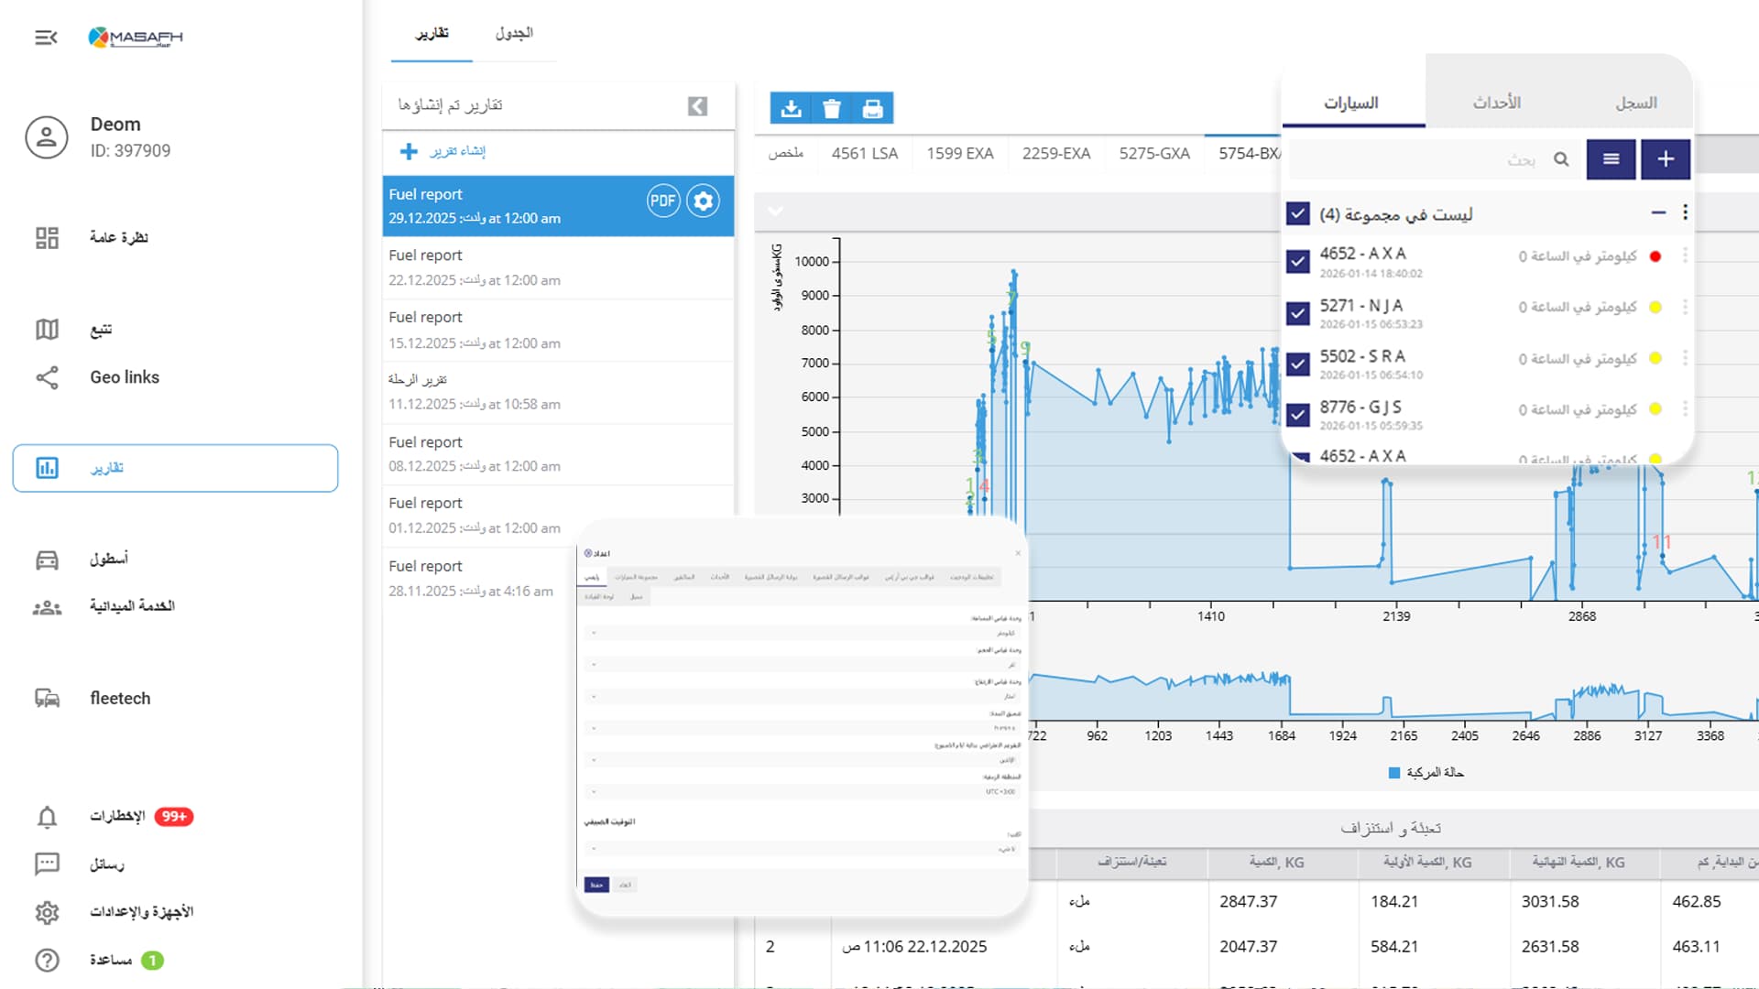1759x989 pixels.
Task: Switch to the 2259-EXA vehicle tab
Action: point(1055,154)
